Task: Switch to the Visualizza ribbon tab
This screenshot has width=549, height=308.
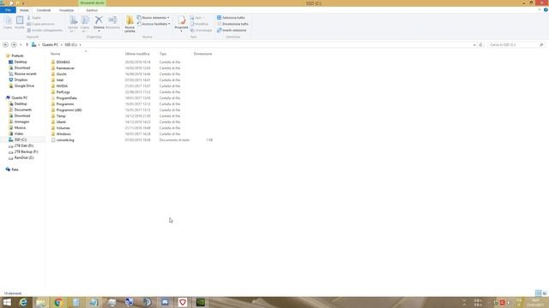Action: coord(66,10)
